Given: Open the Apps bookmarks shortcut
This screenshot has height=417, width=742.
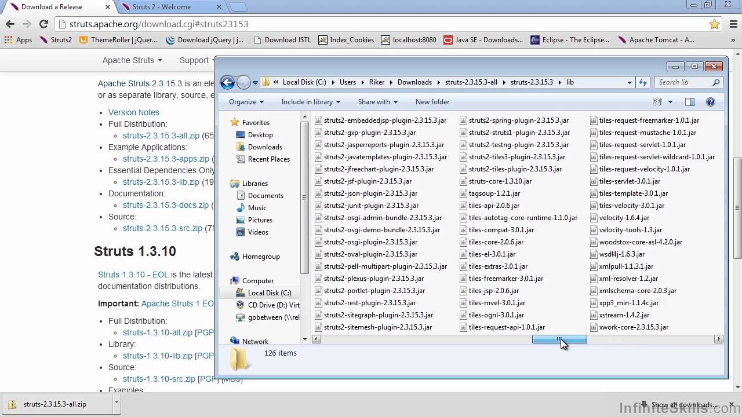Looking at the screenshot, I should coord(18,40).
